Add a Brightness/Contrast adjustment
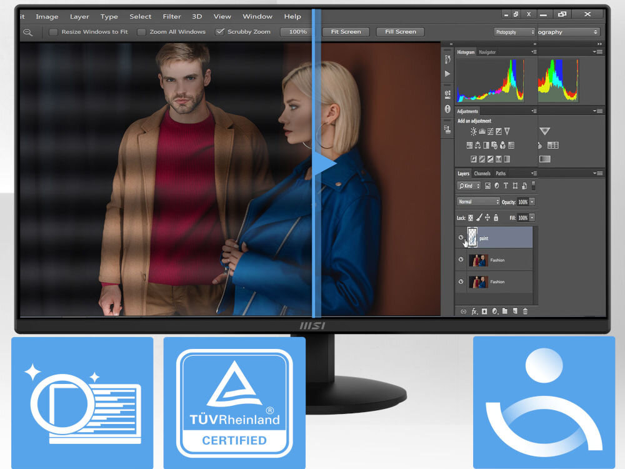Screen dimensions: 625x469 coord(474,131)
